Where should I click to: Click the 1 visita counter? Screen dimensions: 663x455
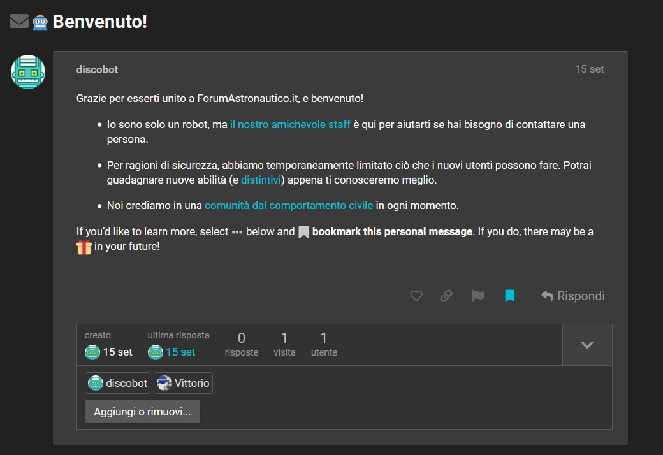coord(284,344)
